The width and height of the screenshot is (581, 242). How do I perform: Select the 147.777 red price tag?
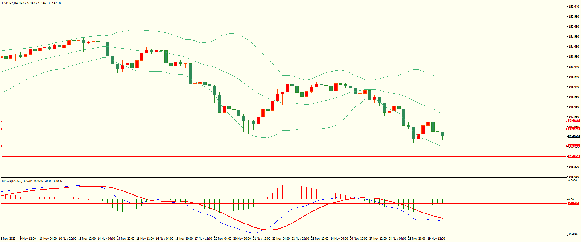[573, 121]
